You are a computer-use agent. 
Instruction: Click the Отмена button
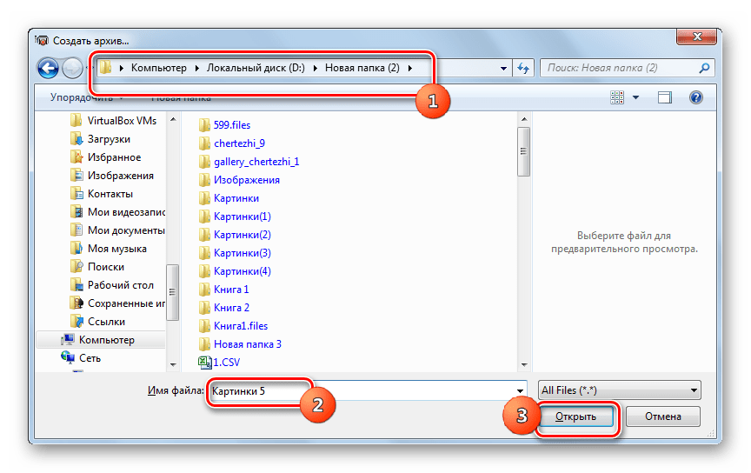[663, 416]
